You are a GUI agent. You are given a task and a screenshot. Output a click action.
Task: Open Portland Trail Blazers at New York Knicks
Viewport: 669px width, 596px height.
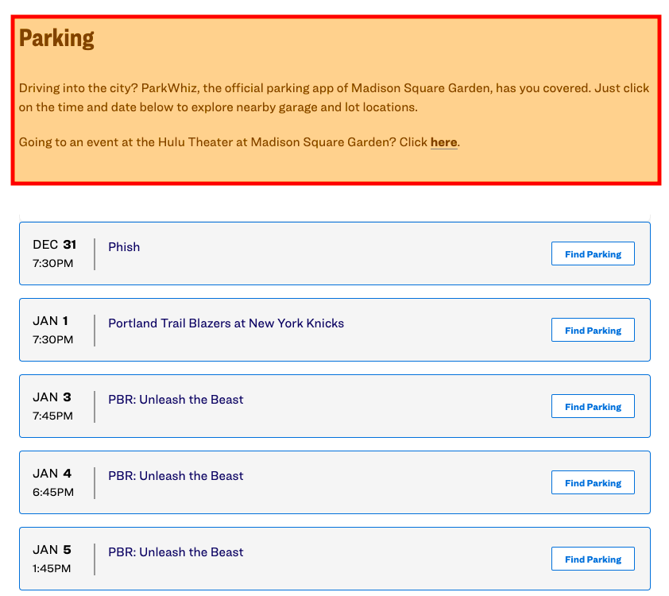[x=226, y=323]
